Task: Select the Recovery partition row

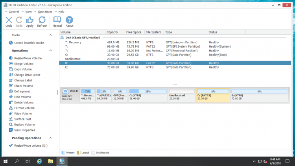Action: tap(175, 42)
